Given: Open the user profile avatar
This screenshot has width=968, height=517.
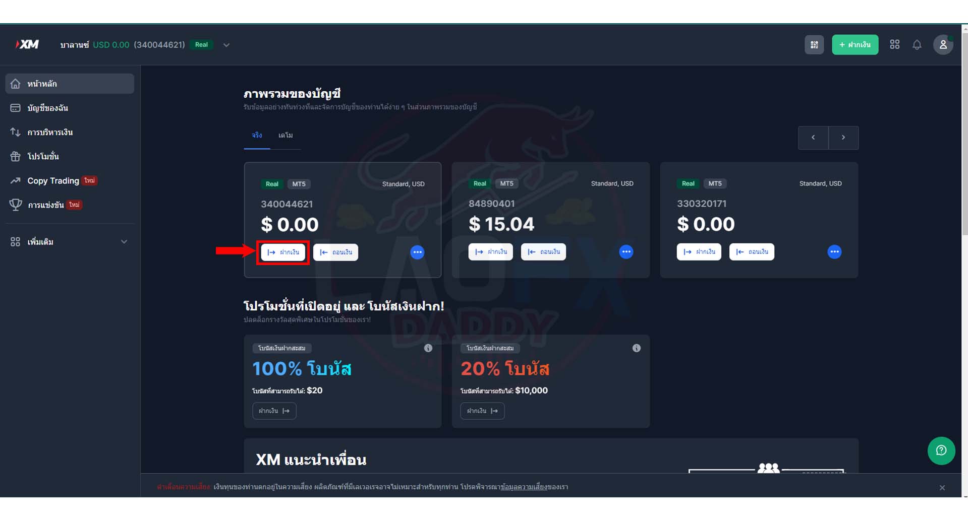Looking at the screenshot, I should (943, 45).
